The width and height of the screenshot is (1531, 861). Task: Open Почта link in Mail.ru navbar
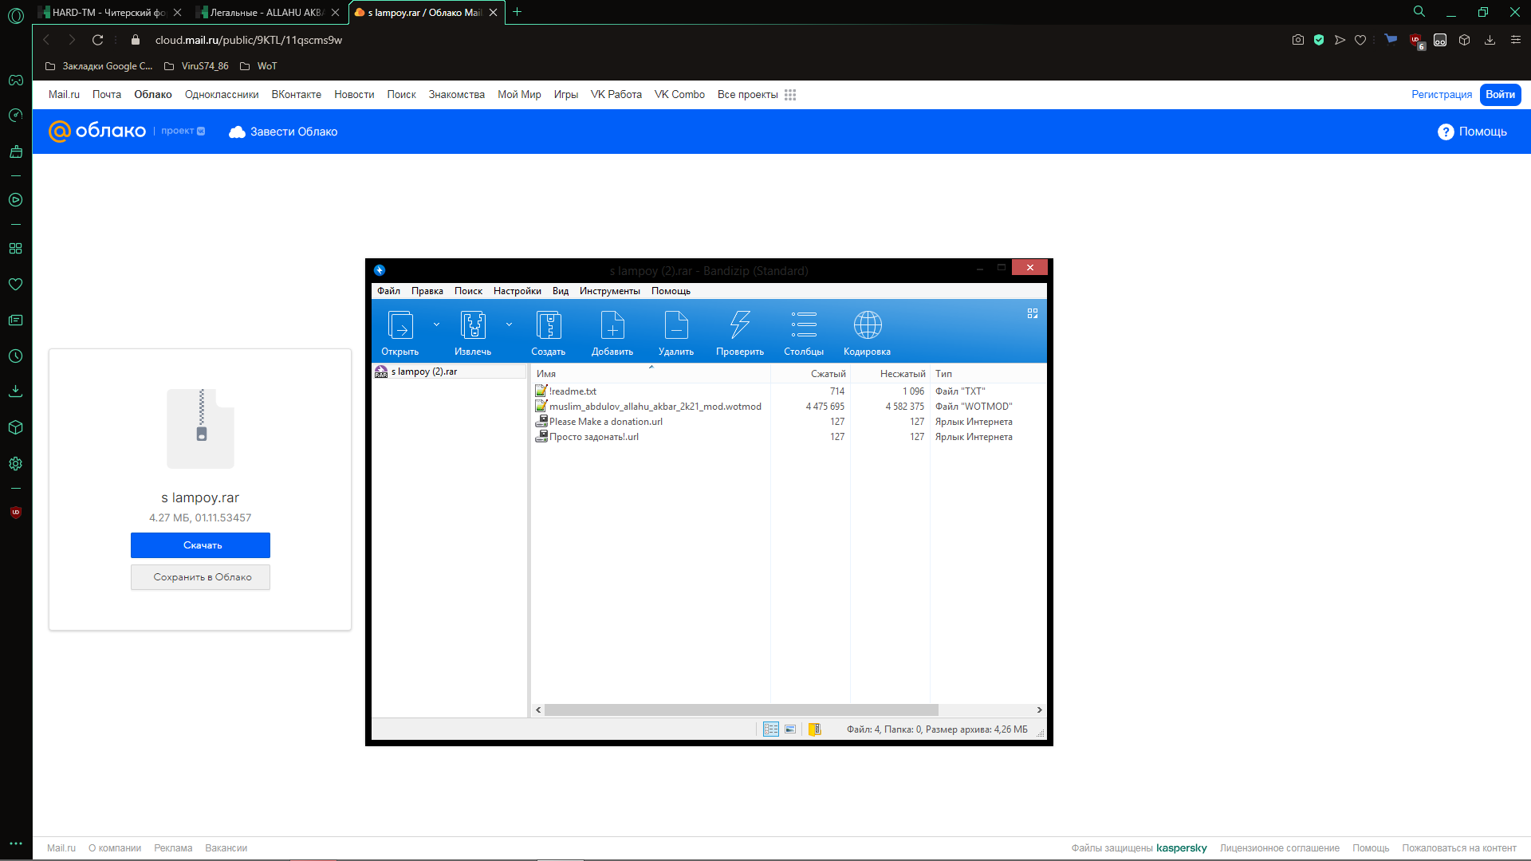pos(107,94)
